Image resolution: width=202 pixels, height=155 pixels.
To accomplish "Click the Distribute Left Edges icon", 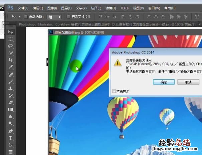I will 172,17.
